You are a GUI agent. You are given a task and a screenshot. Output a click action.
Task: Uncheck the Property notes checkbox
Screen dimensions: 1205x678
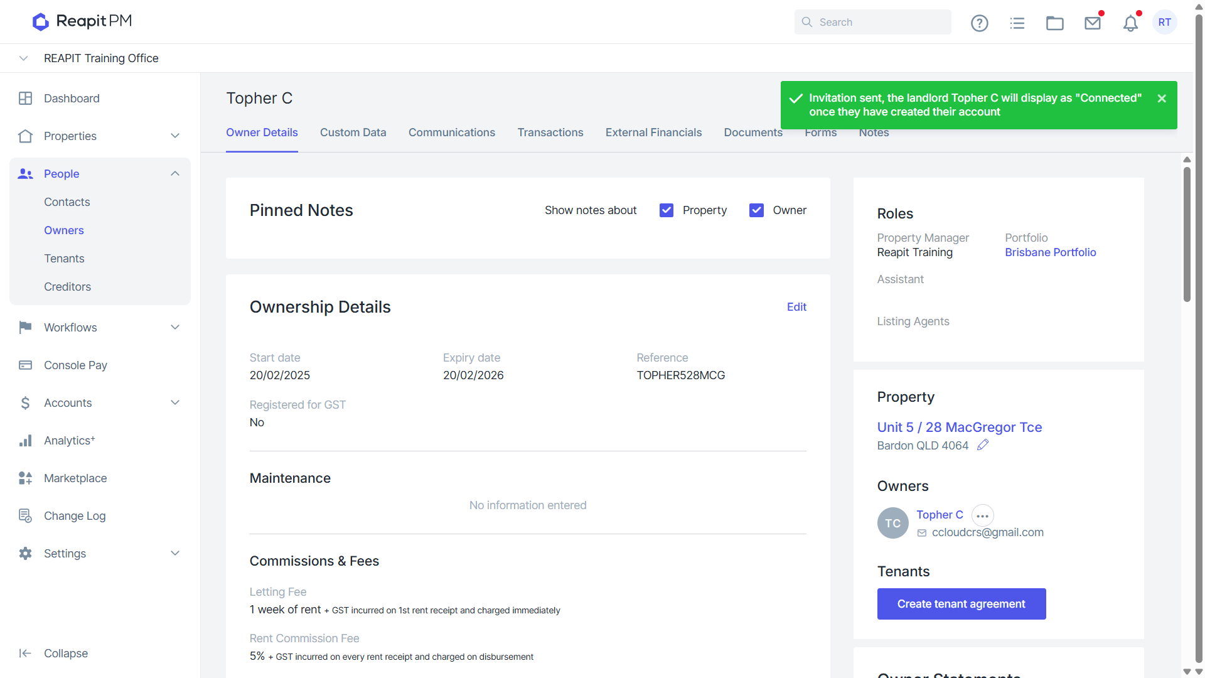pos(667,210)
